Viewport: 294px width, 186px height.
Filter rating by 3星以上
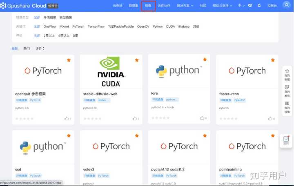[49, 35]
